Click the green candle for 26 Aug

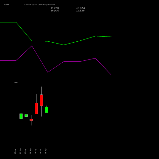(x=21, y=116)
